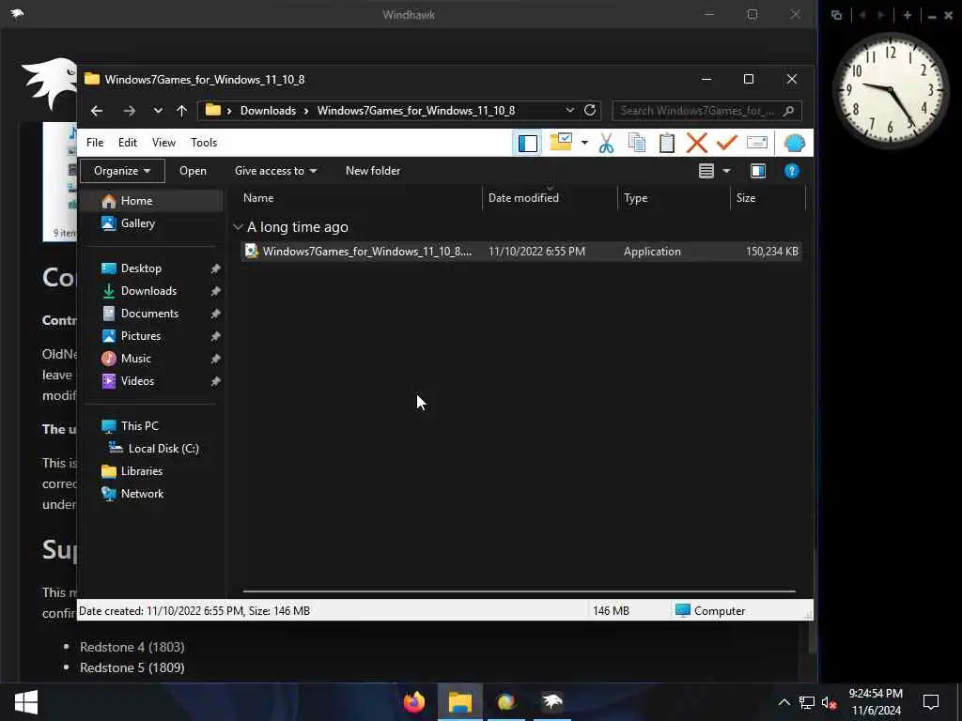Viewport: 962px width, 721px height.
Task: Open the Edit menu
Action: (x=128, y=143)
